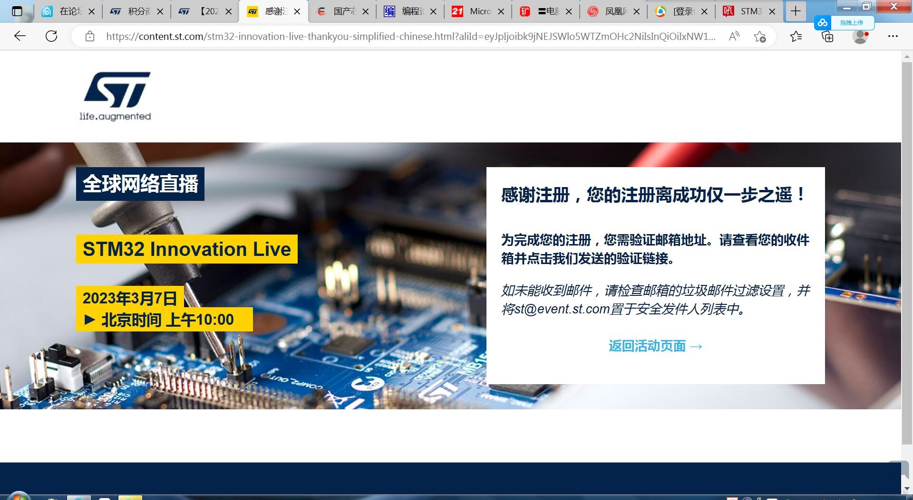The height and width of the screenshot is (500, 913).
Task: Click the scrollbar up arrow
Action: coord(907,56)
